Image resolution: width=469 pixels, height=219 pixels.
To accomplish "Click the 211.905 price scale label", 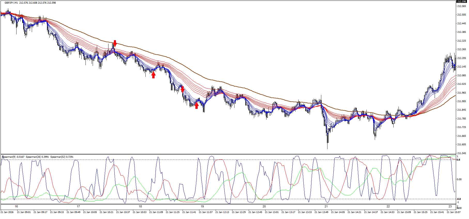I will point(462,101).
